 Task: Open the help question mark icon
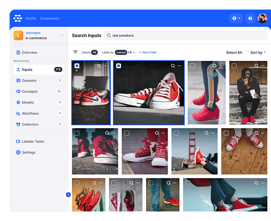[x=250, y=18]
